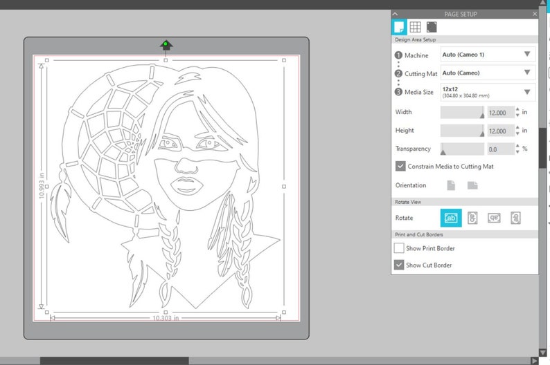550x365 pixels.
Task: Select the dreamcatcher girl design artwork
Action: coord(166,186)
